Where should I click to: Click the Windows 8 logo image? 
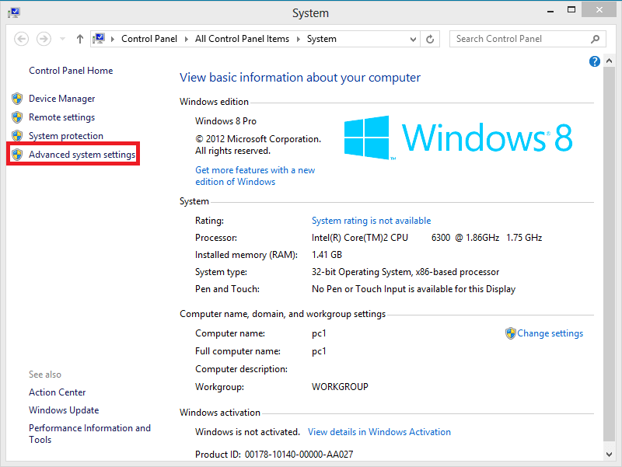[x=458, y=138]
